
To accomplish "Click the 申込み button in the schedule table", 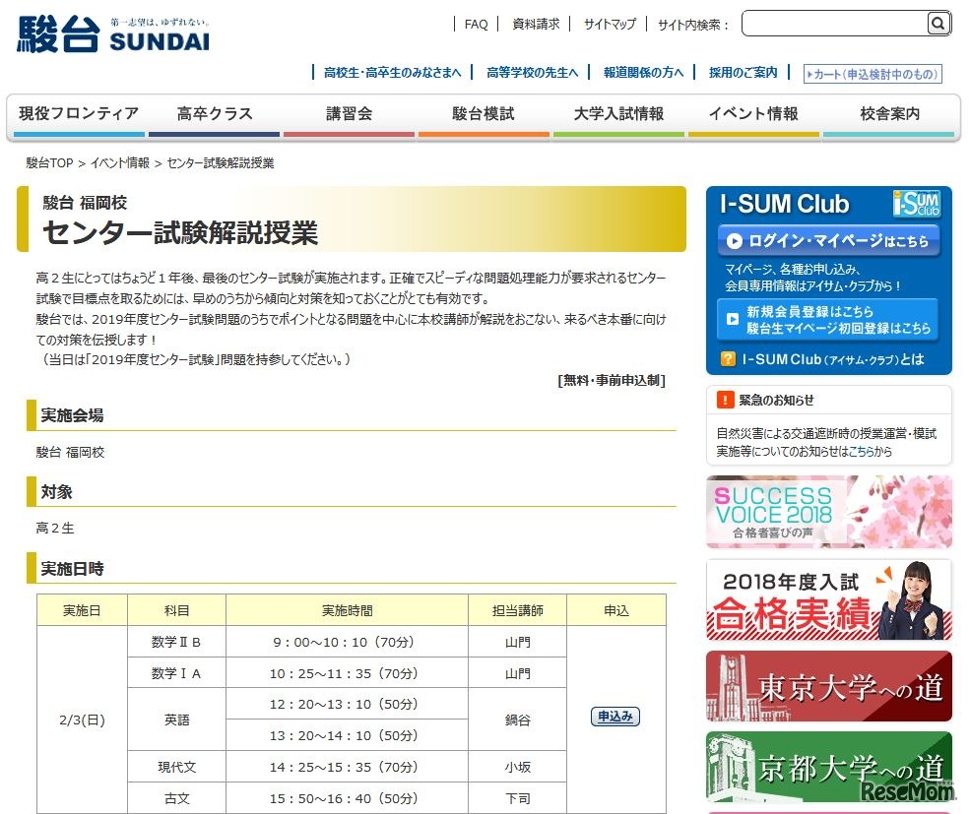I will [614, 717].
